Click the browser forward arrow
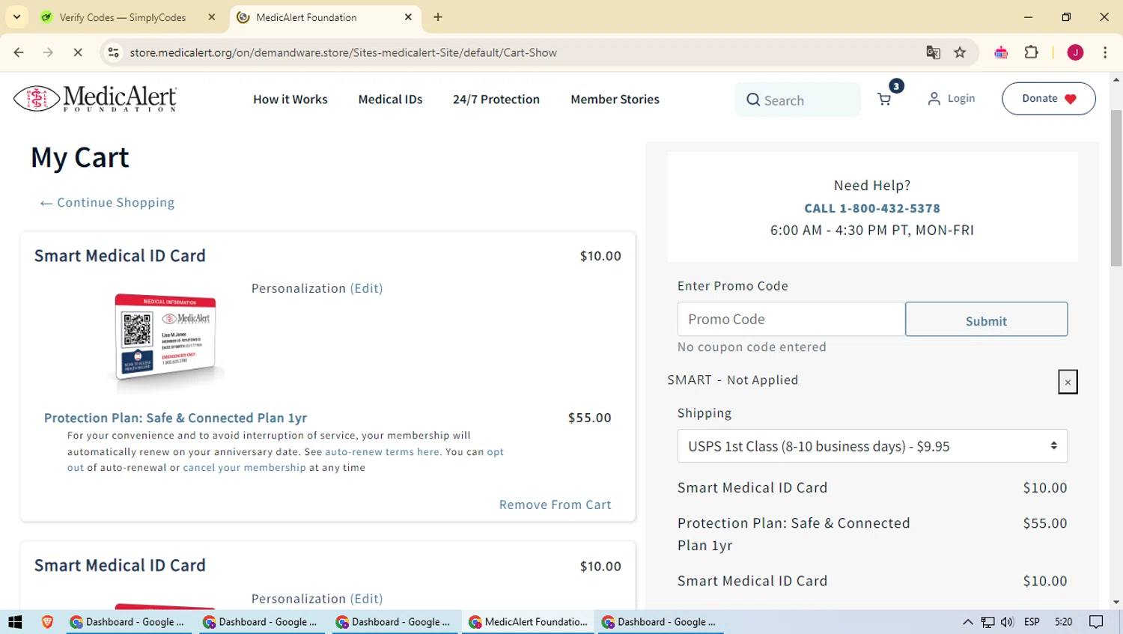Viewport: 1123px width, 634px height. [48, 52]
